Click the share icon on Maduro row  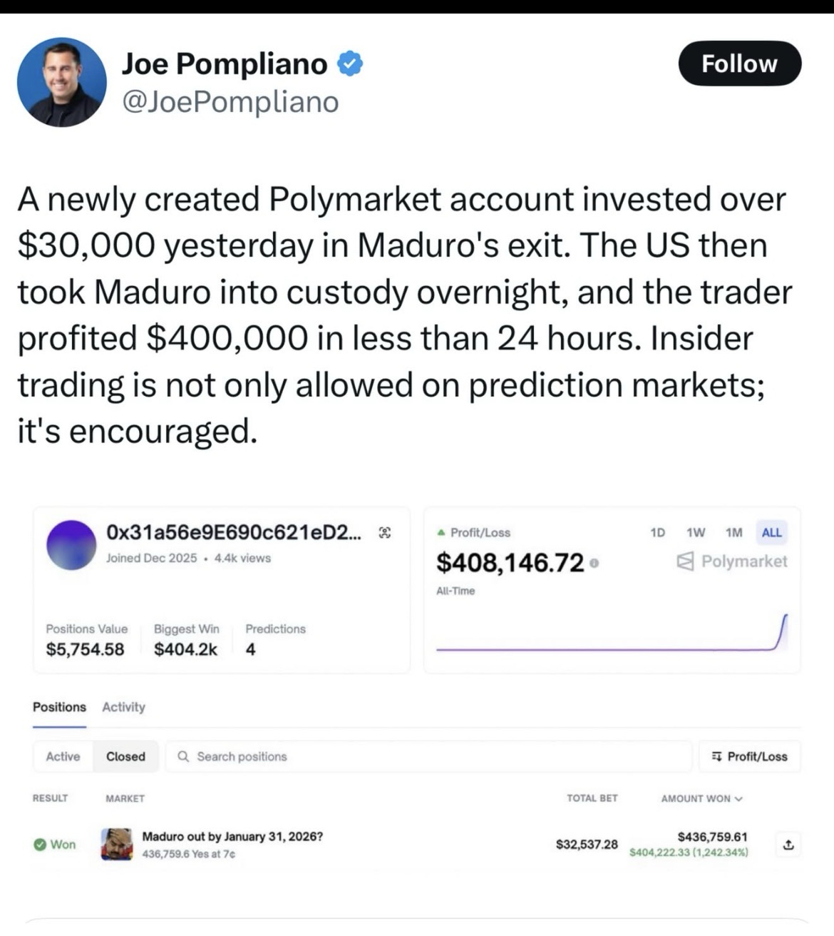(788, 845)
